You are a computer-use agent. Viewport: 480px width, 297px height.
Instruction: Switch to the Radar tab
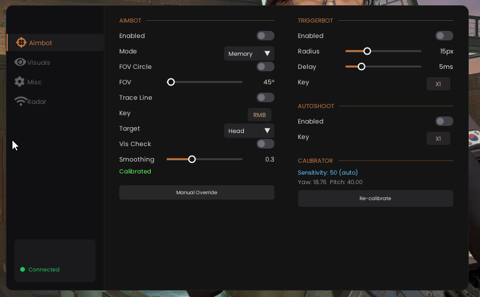31,102
